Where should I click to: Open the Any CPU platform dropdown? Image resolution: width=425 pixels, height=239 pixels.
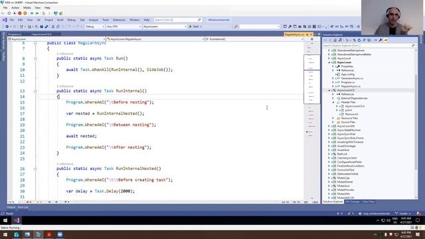124,27
